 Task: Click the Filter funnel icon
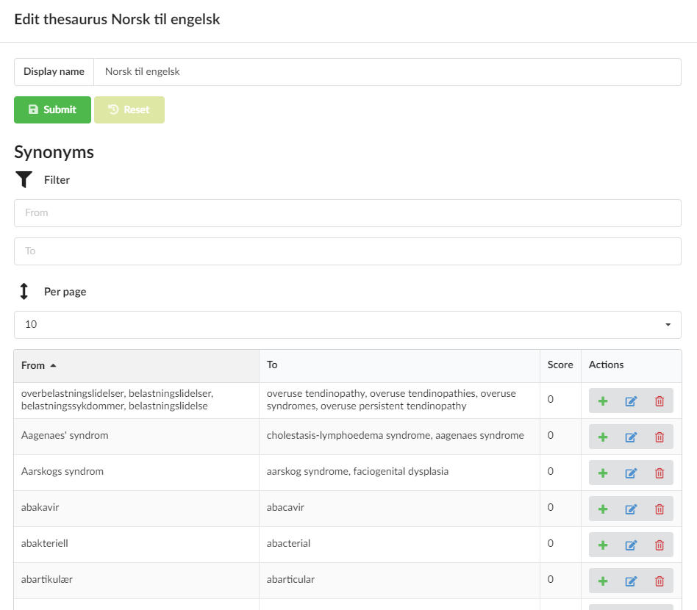pos(24,180)
